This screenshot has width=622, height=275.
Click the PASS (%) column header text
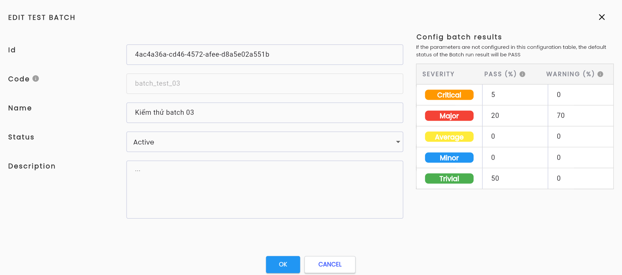500,74
